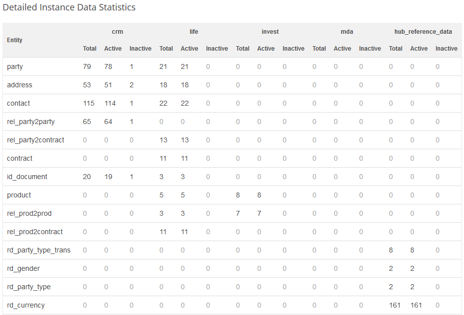The height and width of the screenshot is (315, 464).
Task: Click the Active subheader under invest
Action: coord(266,49)
